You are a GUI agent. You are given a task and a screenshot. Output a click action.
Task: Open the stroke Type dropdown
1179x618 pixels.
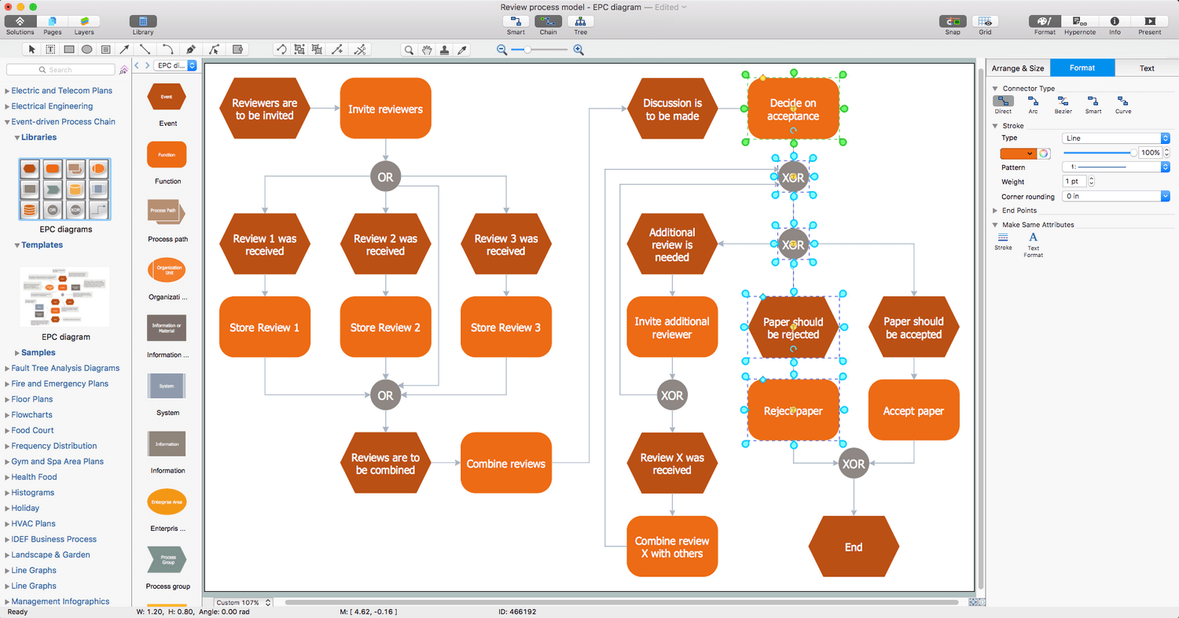1116,138
